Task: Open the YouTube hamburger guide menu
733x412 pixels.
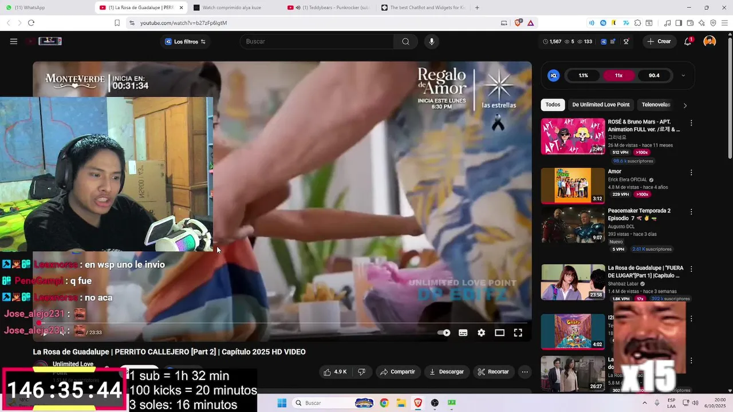Action: click(x=14, y=41)
